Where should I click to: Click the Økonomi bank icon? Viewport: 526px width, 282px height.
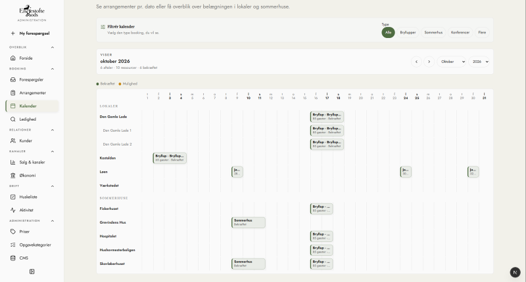tap(12, 175)
